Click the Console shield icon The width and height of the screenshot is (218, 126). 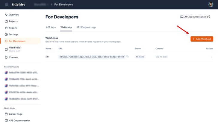[6, 57]
